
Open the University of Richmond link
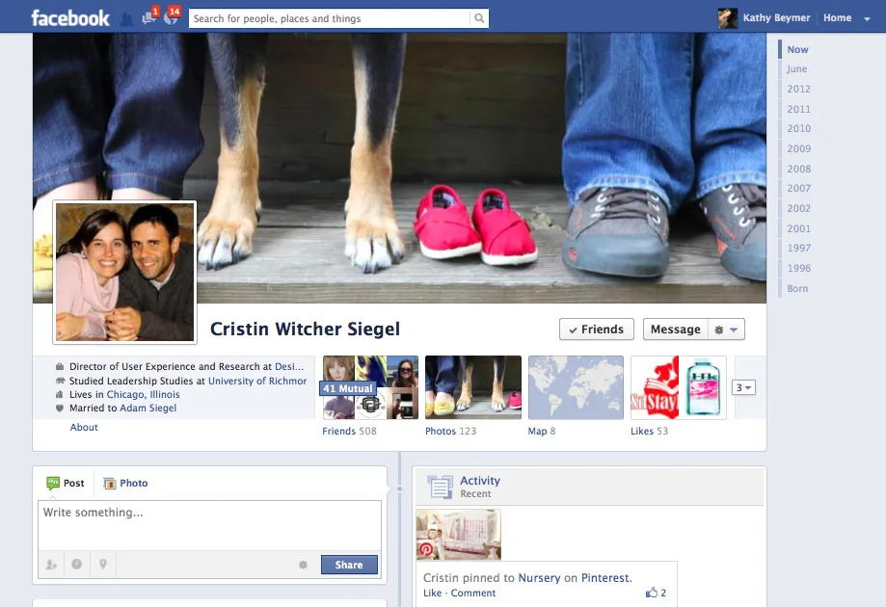(x=257, y=381)
